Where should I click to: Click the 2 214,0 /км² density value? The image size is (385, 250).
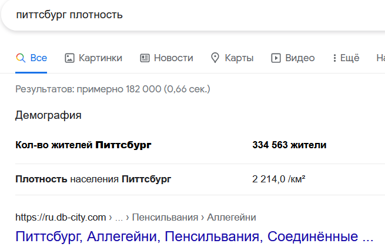279,179
